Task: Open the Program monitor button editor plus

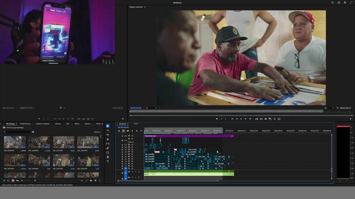Action: [351, 119]
